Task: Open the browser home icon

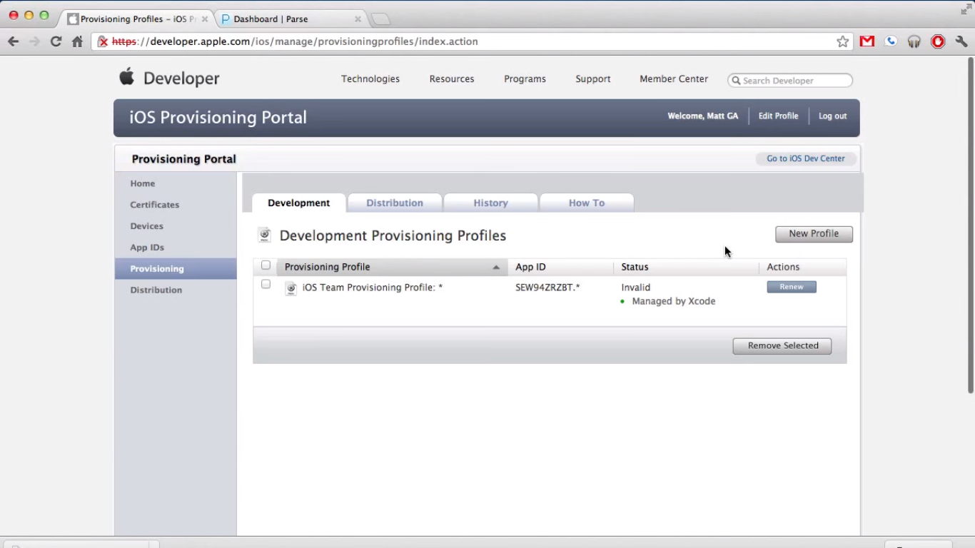Action: click(x=77, y=41)
